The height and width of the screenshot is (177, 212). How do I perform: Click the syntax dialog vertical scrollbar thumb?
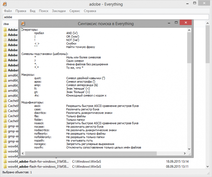click(x=189, y=48)
